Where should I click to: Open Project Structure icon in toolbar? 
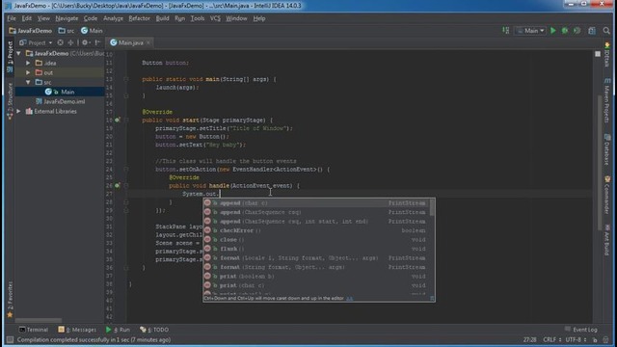pos(591,31)
